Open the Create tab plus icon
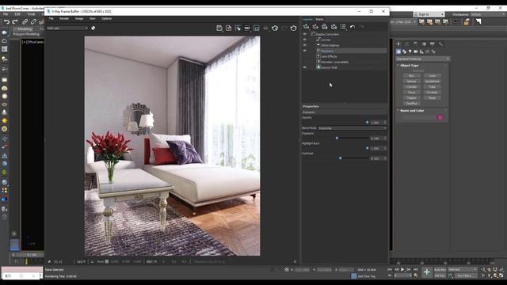Viewport: 507px width, 285px height. (x=398, y=44)
